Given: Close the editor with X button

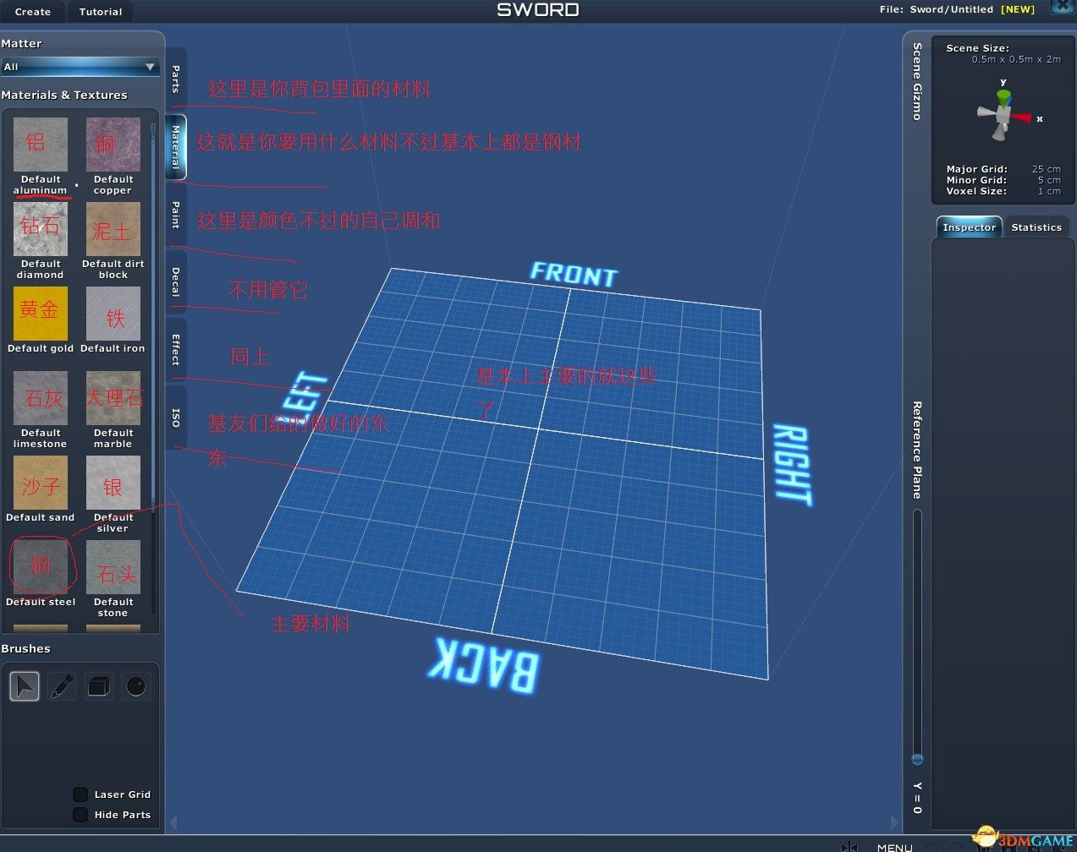Looking at the screenshot, I should (1063, 7).
